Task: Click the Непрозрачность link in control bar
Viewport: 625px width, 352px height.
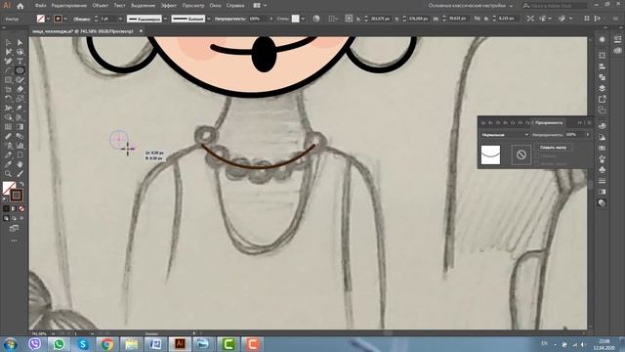Action: pos(230,19)
